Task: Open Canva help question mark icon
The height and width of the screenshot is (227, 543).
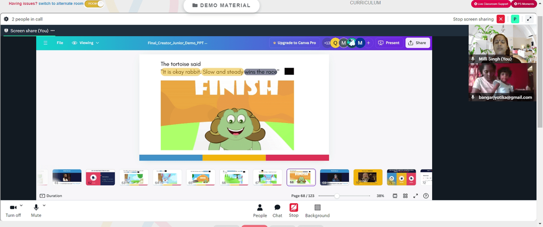Action: (426, 196)
